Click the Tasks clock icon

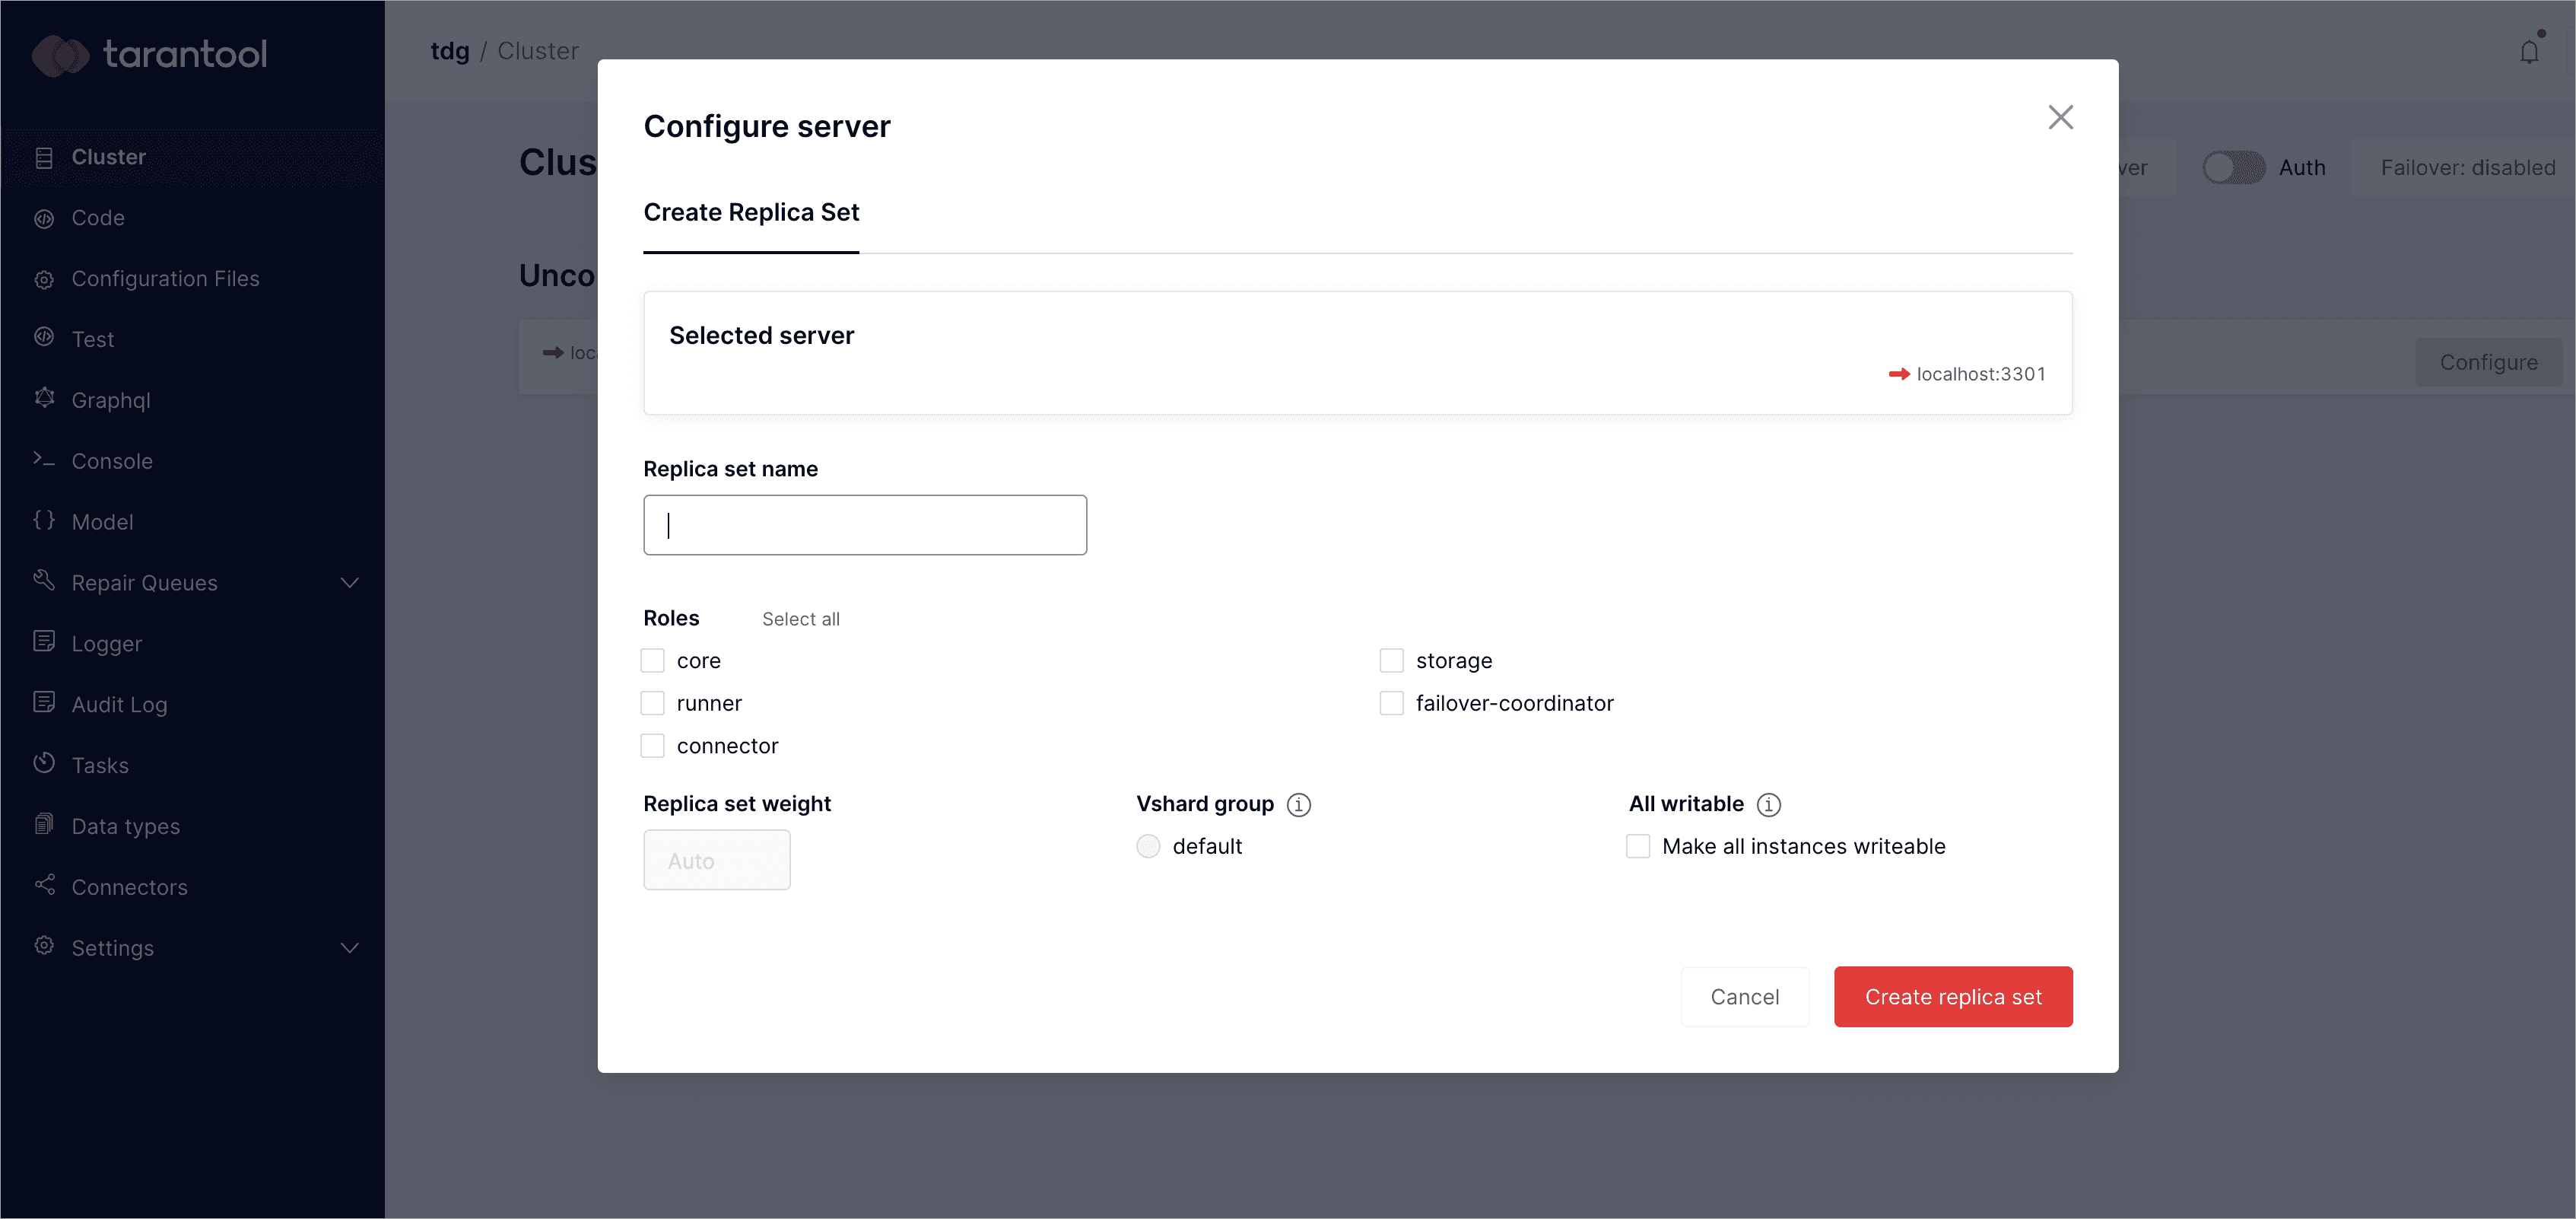click(x=44, y=764)
